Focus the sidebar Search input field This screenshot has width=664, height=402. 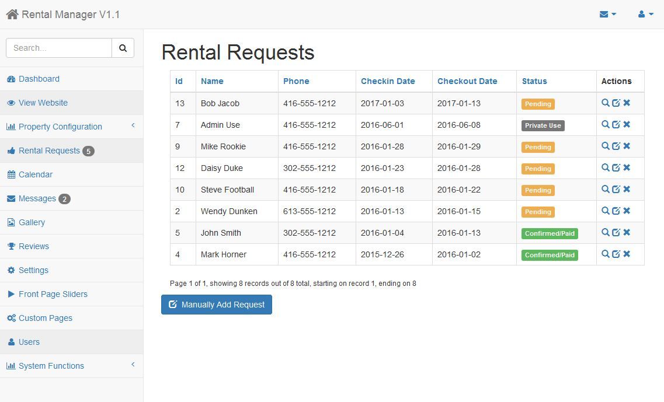click(59, 48)
